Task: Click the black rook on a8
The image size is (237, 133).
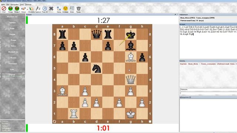Action: (62, 34)
